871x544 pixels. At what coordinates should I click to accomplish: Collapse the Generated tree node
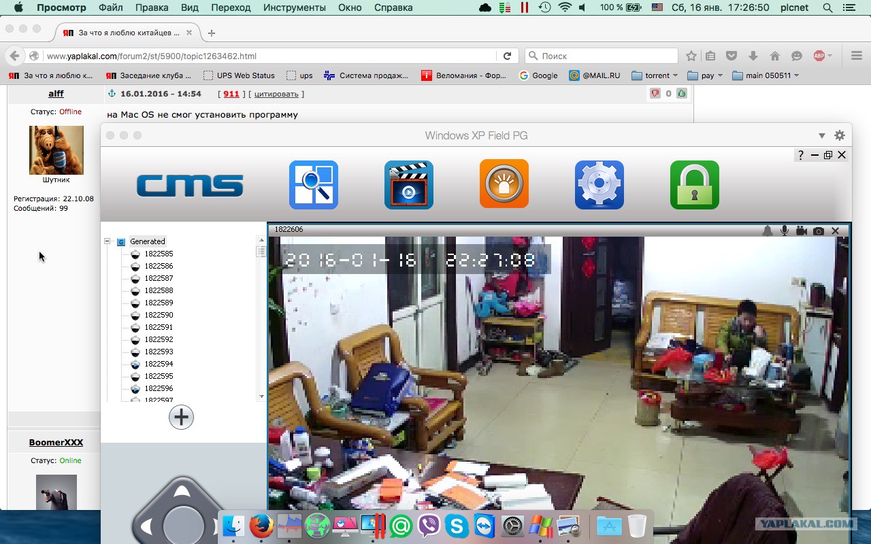(108, 241)
